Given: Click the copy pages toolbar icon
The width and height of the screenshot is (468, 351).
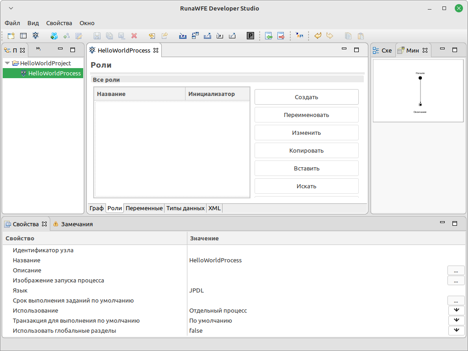Looking at the screenshot, I should coord(348,36).
